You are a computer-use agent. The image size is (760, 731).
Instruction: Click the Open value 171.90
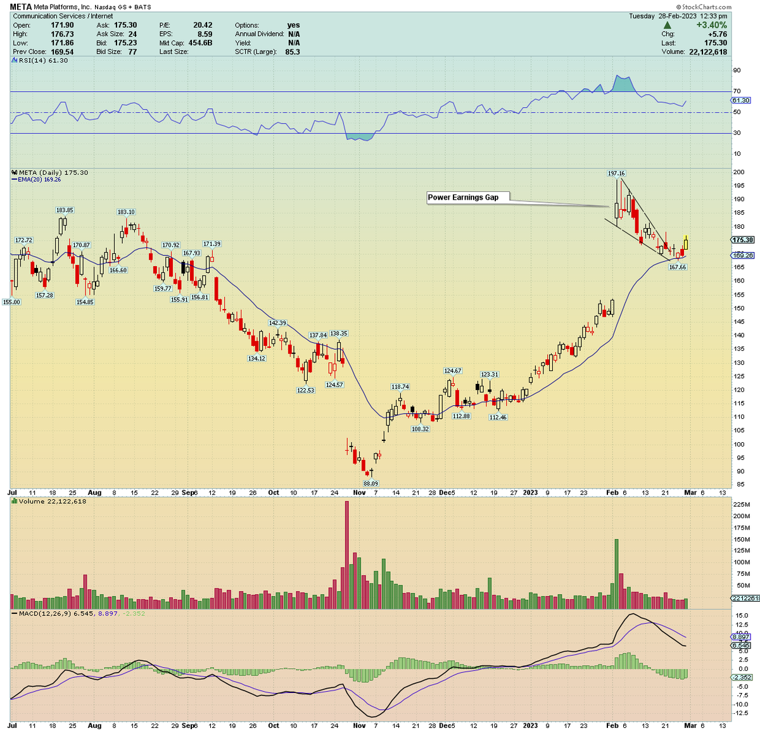pos(62,25)
